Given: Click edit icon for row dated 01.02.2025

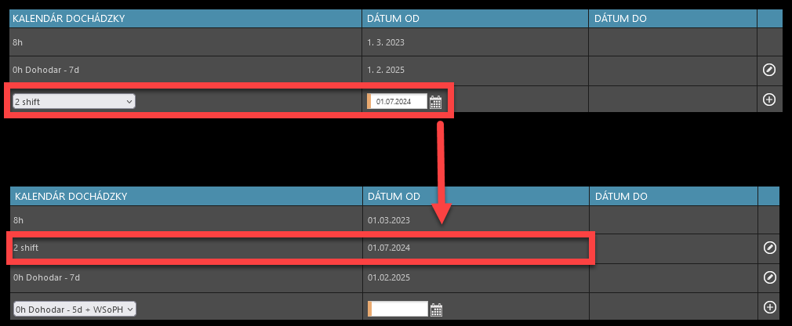Looking at the screenshot, I should click(x=769, y=277).
